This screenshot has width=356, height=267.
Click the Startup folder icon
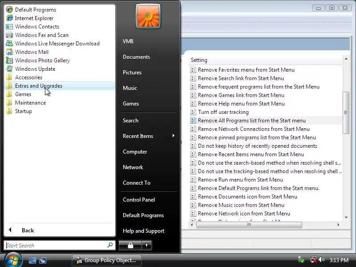click(x=9, y=111)
